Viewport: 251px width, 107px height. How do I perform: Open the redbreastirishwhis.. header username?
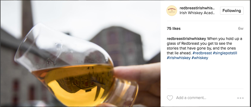click(x=197, y=8)
